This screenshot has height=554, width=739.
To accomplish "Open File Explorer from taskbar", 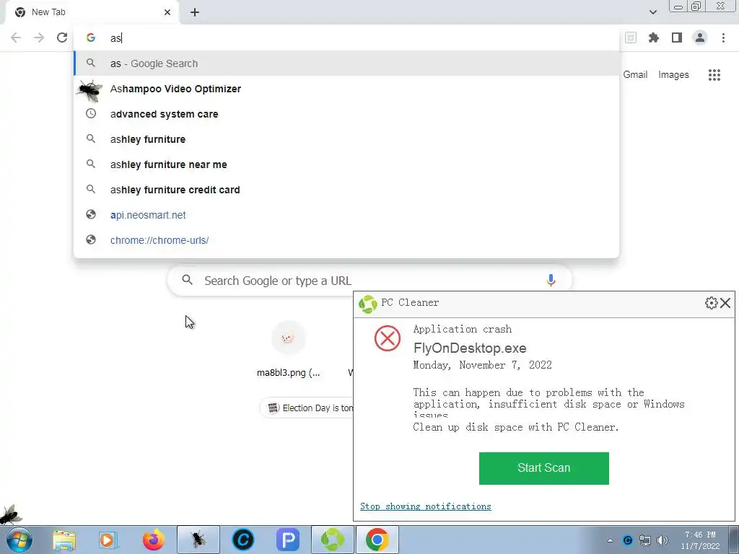I will pyautogui.click(x=64, y=540).
